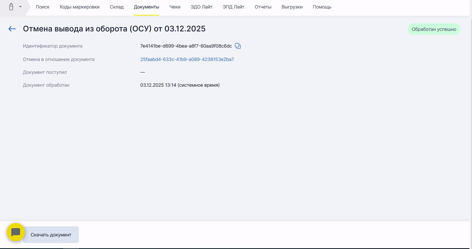Viewport: 472px width, 249px height.
Task: Copy the document identifier to clipboard
Action: pyautogui.click(x=238, y=46)
